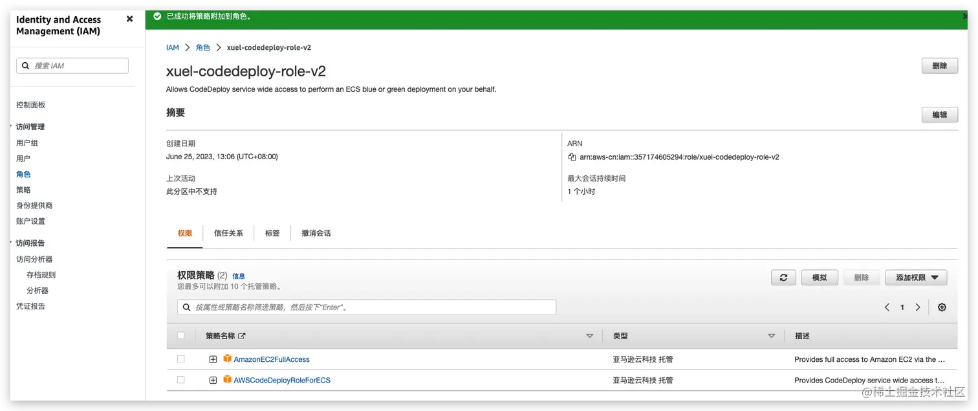This screenshot has width=978, height=411.
Task: Click page number 1 in pagination
Action: click(902, 307)
